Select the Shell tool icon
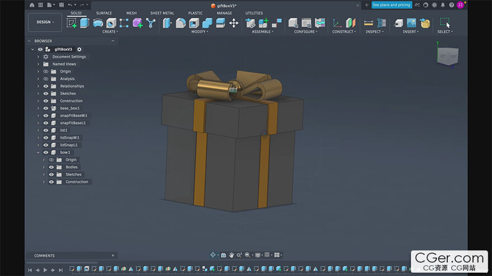Image resolution: width=492 pixels, height=276 pixels. tap(194, 23)
